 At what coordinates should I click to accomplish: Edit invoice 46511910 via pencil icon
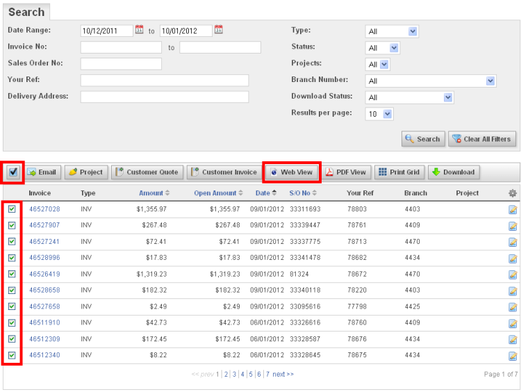[513, 323]
